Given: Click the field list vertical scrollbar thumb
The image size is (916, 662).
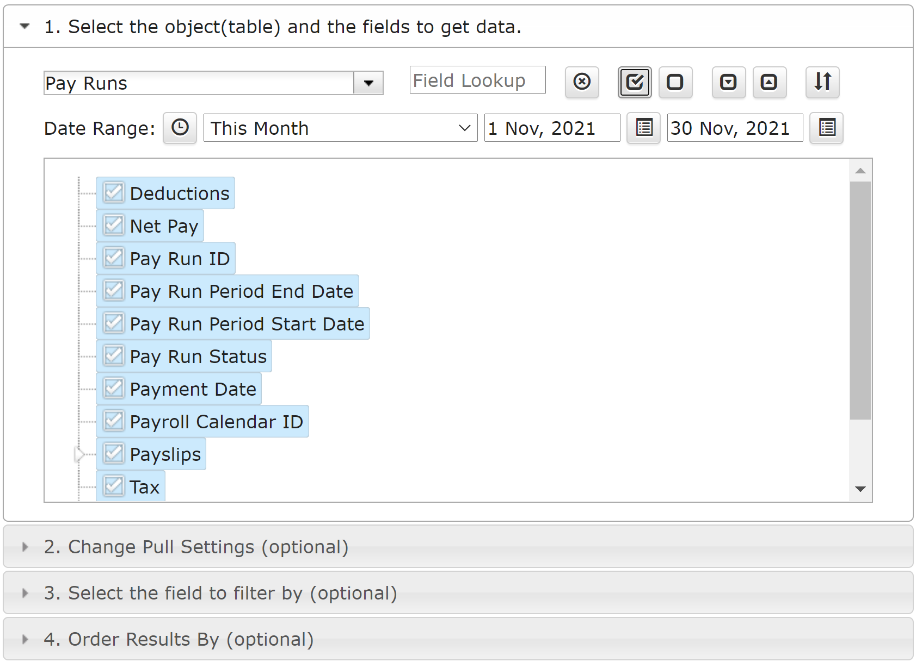Looking at the screenshot, I should pos(860,301).
